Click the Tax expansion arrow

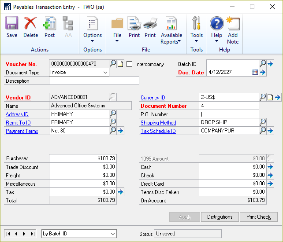point(120,192)
